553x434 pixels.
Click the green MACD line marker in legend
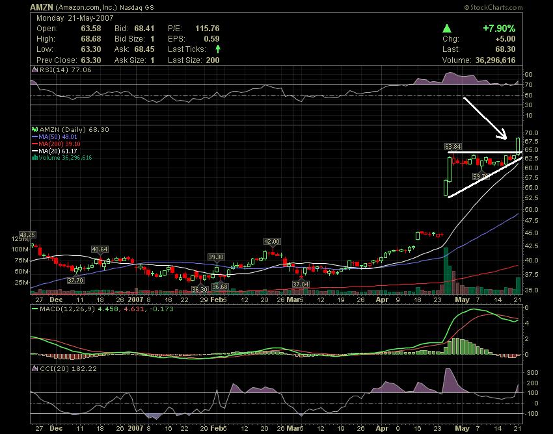click(34, 309)
